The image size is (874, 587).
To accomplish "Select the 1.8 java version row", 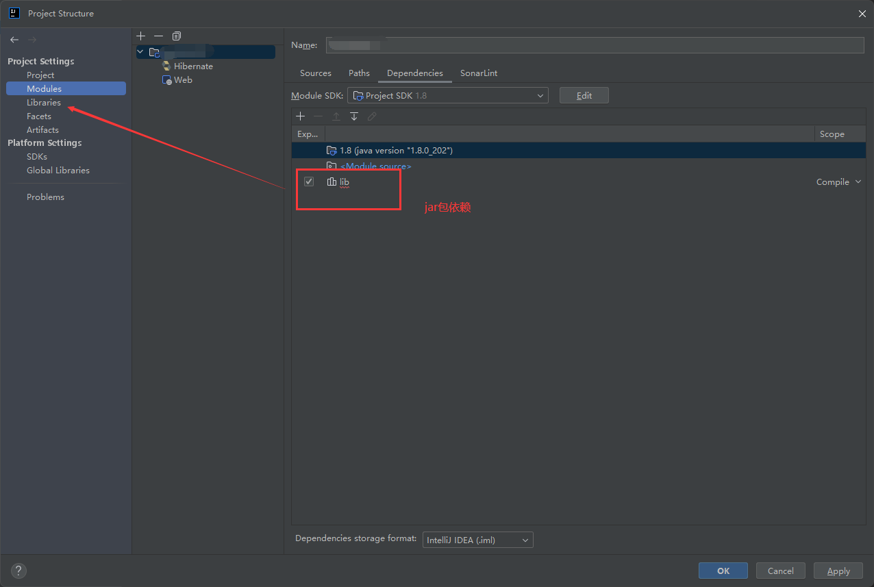I will 579,150.
